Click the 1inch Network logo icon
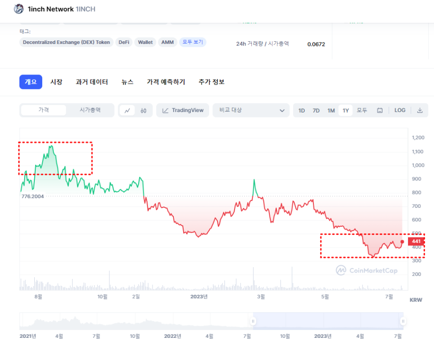Viewport: 434px width, 355px height. tap(19, 9)
